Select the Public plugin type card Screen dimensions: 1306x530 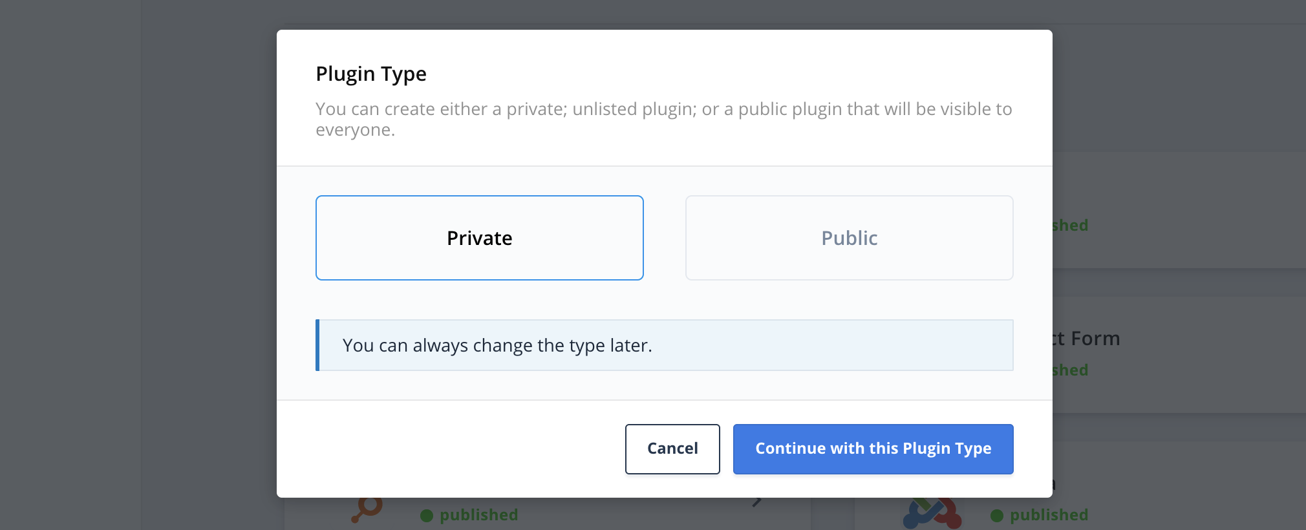pyautogui.click(x=848, y=237)
